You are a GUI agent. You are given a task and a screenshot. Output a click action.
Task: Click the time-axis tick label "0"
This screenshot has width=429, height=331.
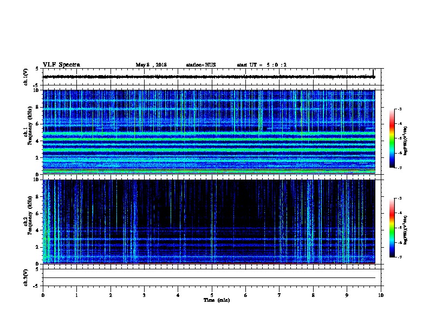point(43,295)
